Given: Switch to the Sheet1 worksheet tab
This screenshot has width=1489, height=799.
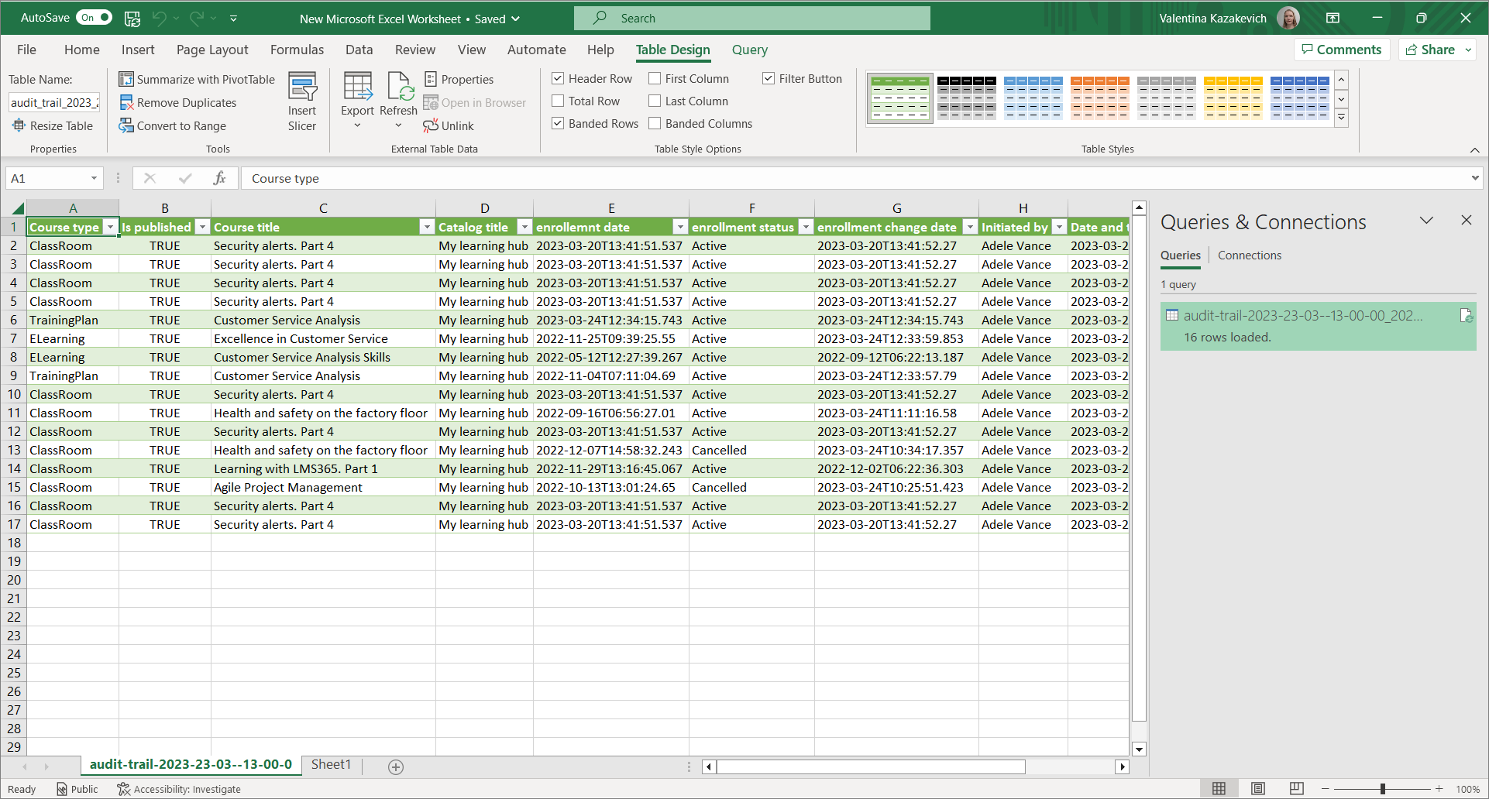Looking at the screenshot, I should pos(331,764).
